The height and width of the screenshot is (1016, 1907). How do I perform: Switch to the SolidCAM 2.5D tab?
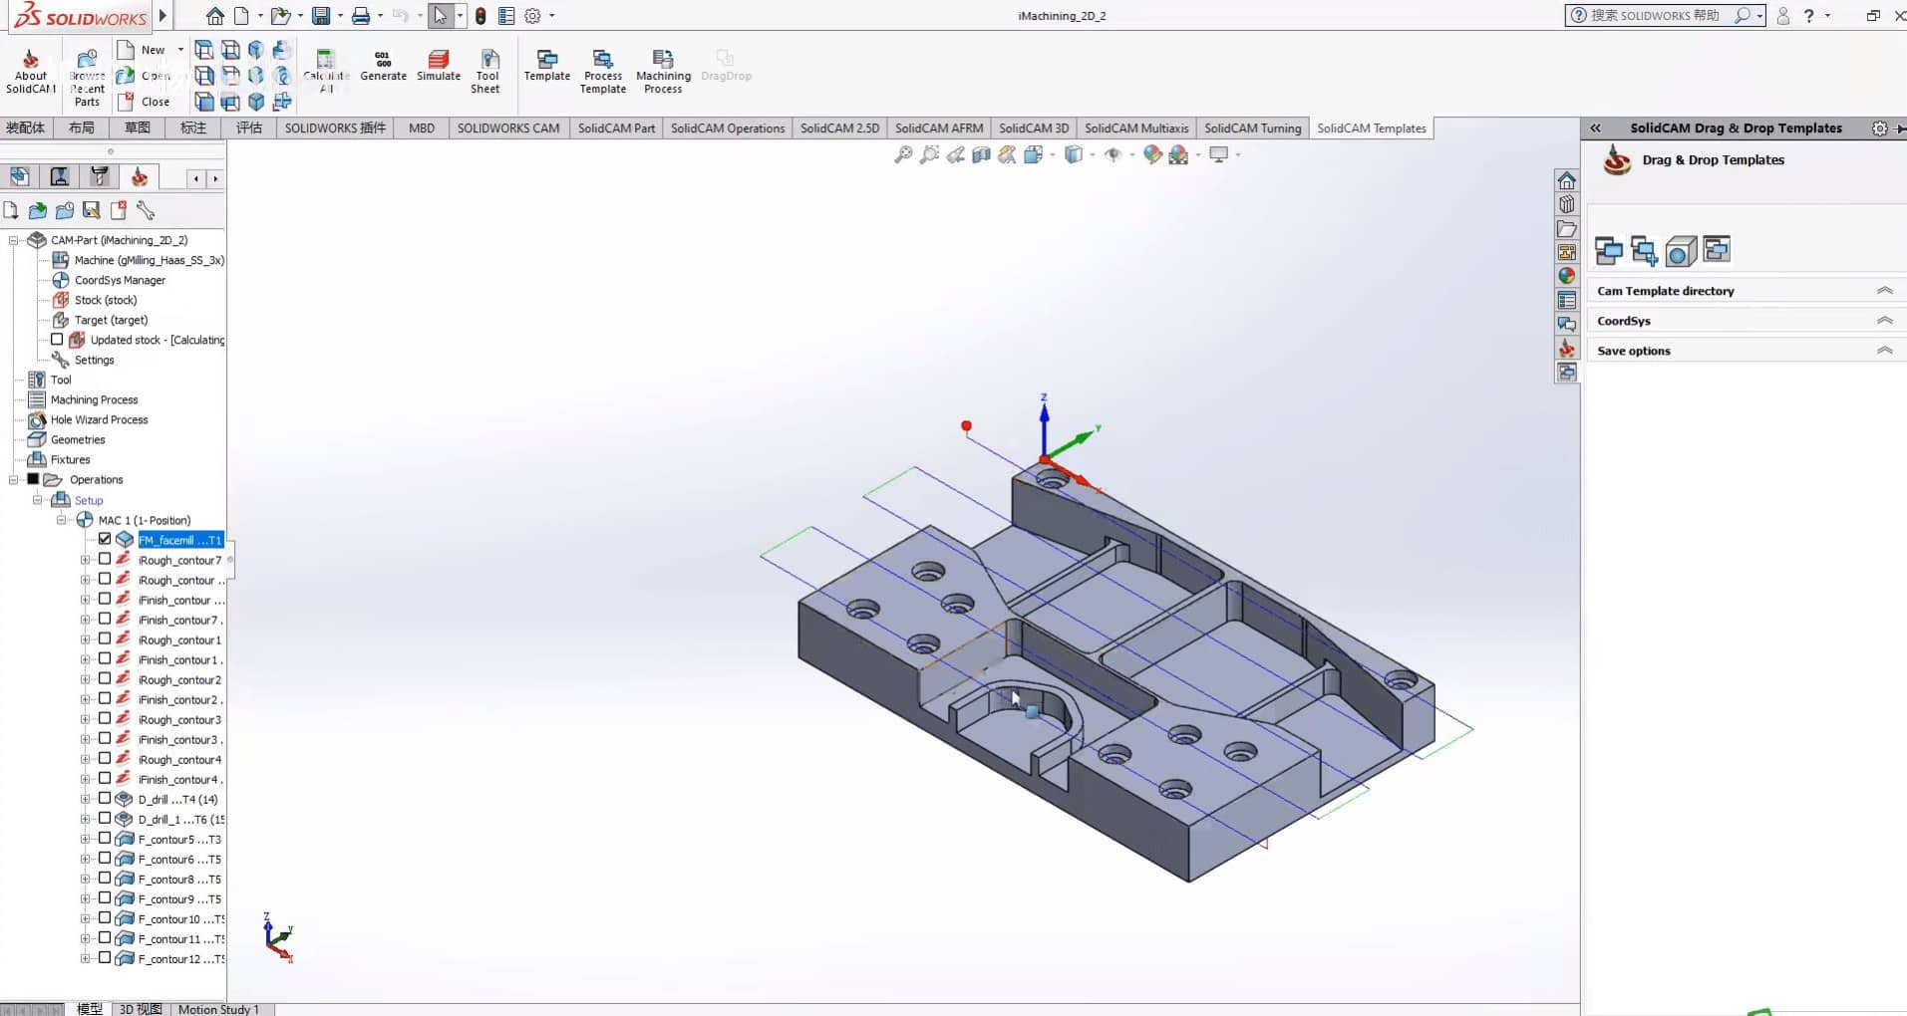point(838,127)
